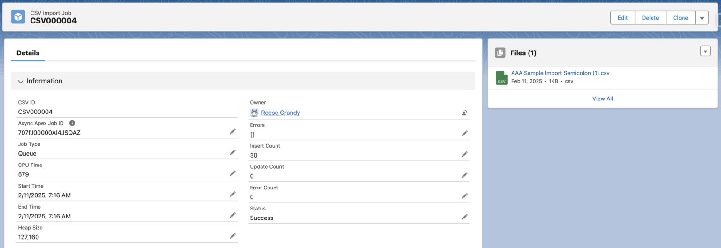Open the Files panel dropdown menu
This screenshot has width=721, height=248.
[706, 51]
